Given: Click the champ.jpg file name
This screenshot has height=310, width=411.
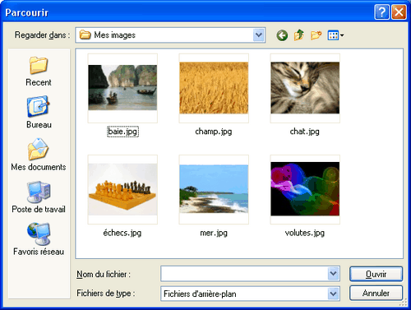Looking at the screenshot, I should tap(214, 132).
